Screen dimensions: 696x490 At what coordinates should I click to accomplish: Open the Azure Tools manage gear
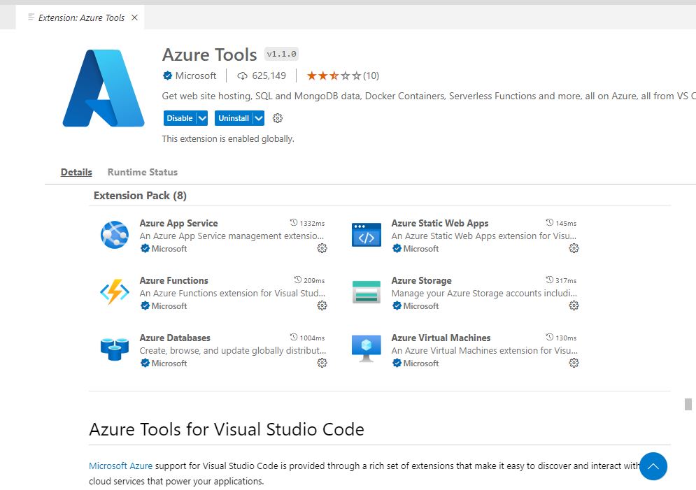point(278,118)
